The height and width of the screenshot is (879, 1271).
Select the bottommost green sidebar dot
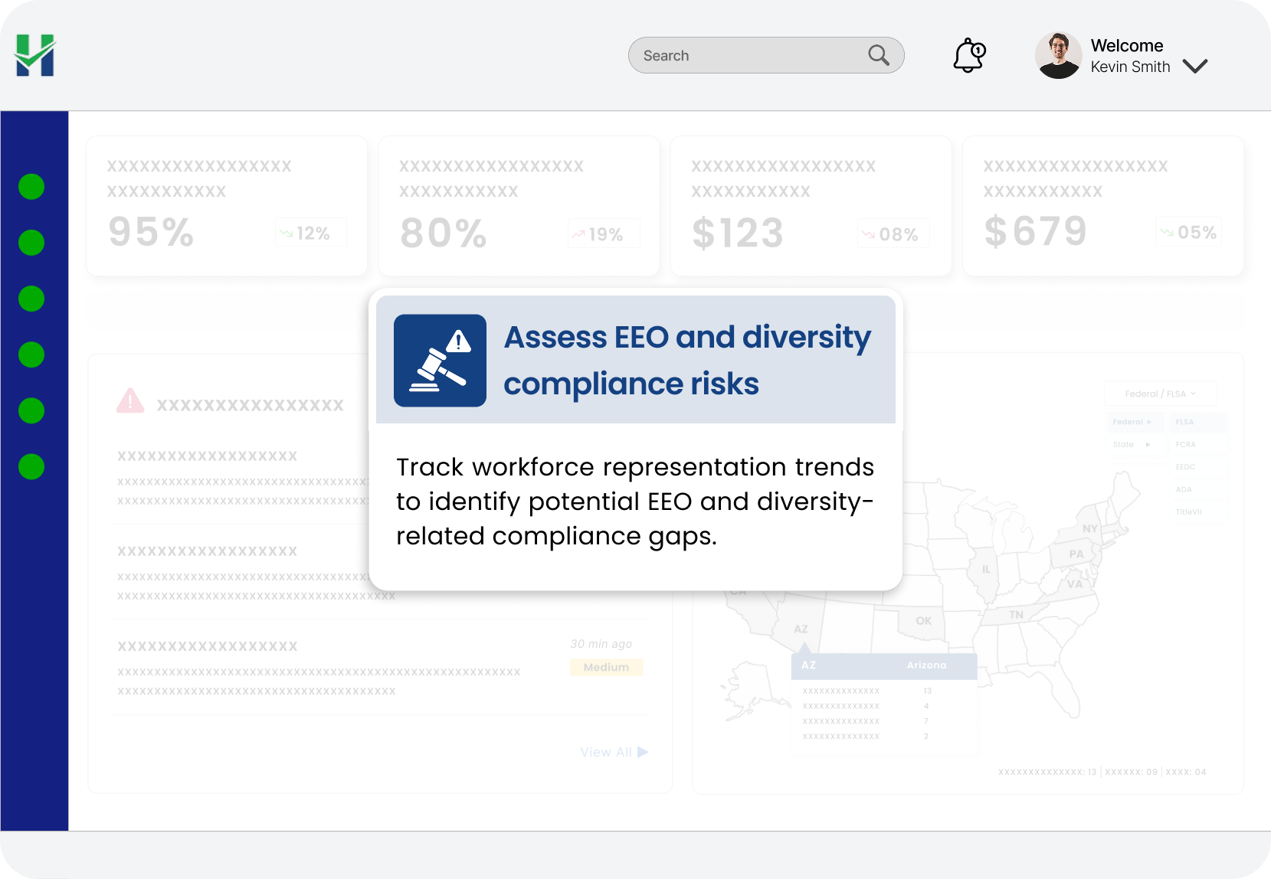tap(31, 466)
